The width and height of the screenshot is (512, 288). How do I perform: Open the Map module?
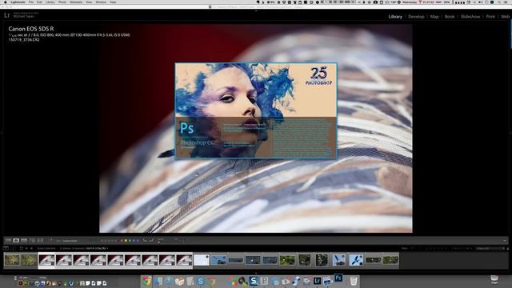tap(434, 16)
